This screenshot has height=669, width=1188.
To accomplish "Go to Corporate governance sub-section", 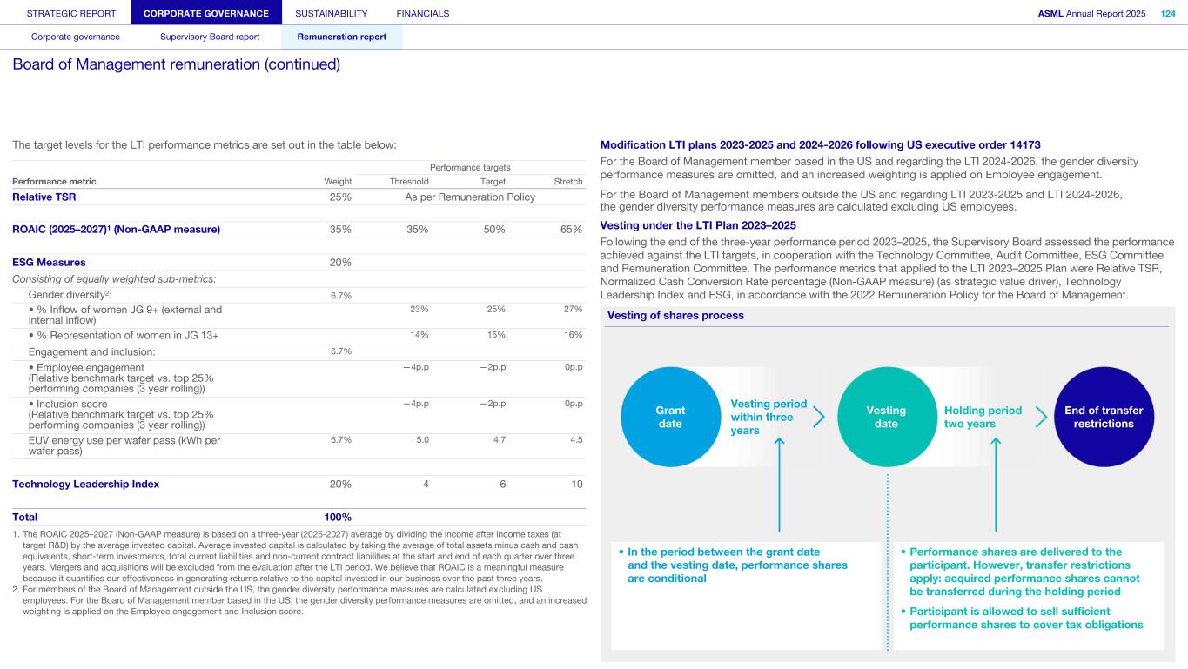I will pyautogui.click(x=76, y=37).
